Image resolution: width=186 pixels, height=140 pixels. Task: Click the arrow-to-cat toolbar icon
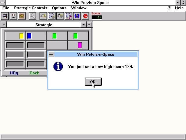(60, 16)
